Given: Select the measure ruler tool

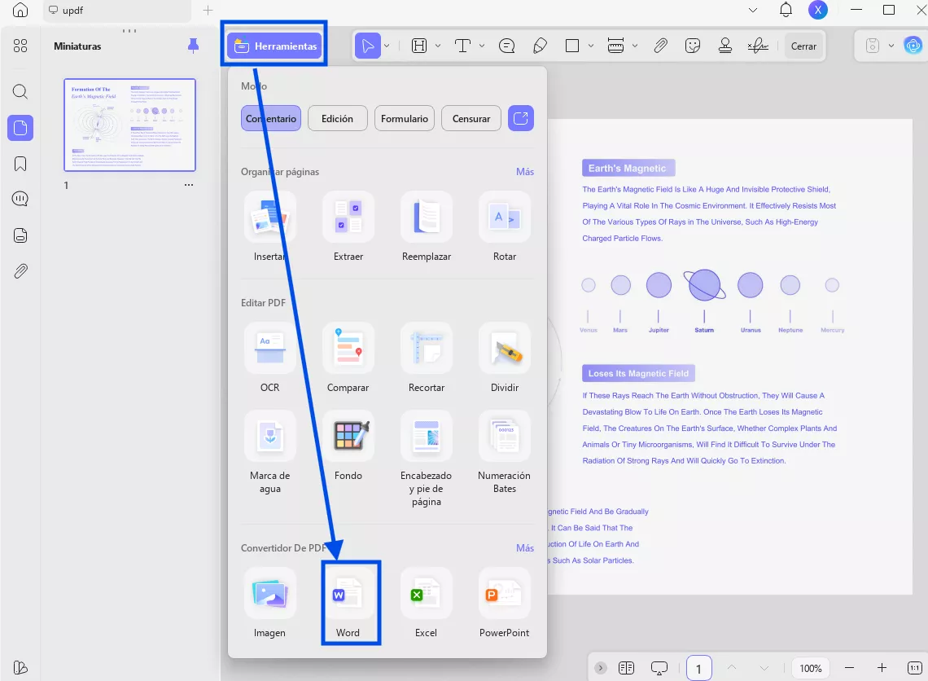Looking at the screenshot, I should tap(615, 46).
